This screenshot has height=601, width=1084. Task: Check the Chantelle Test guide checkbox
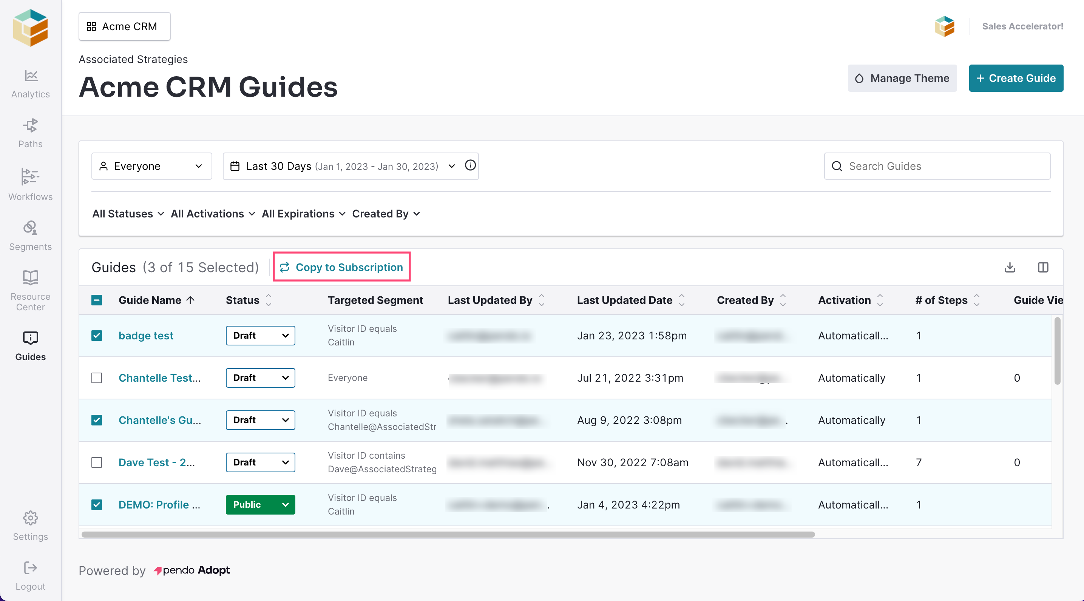97,378
